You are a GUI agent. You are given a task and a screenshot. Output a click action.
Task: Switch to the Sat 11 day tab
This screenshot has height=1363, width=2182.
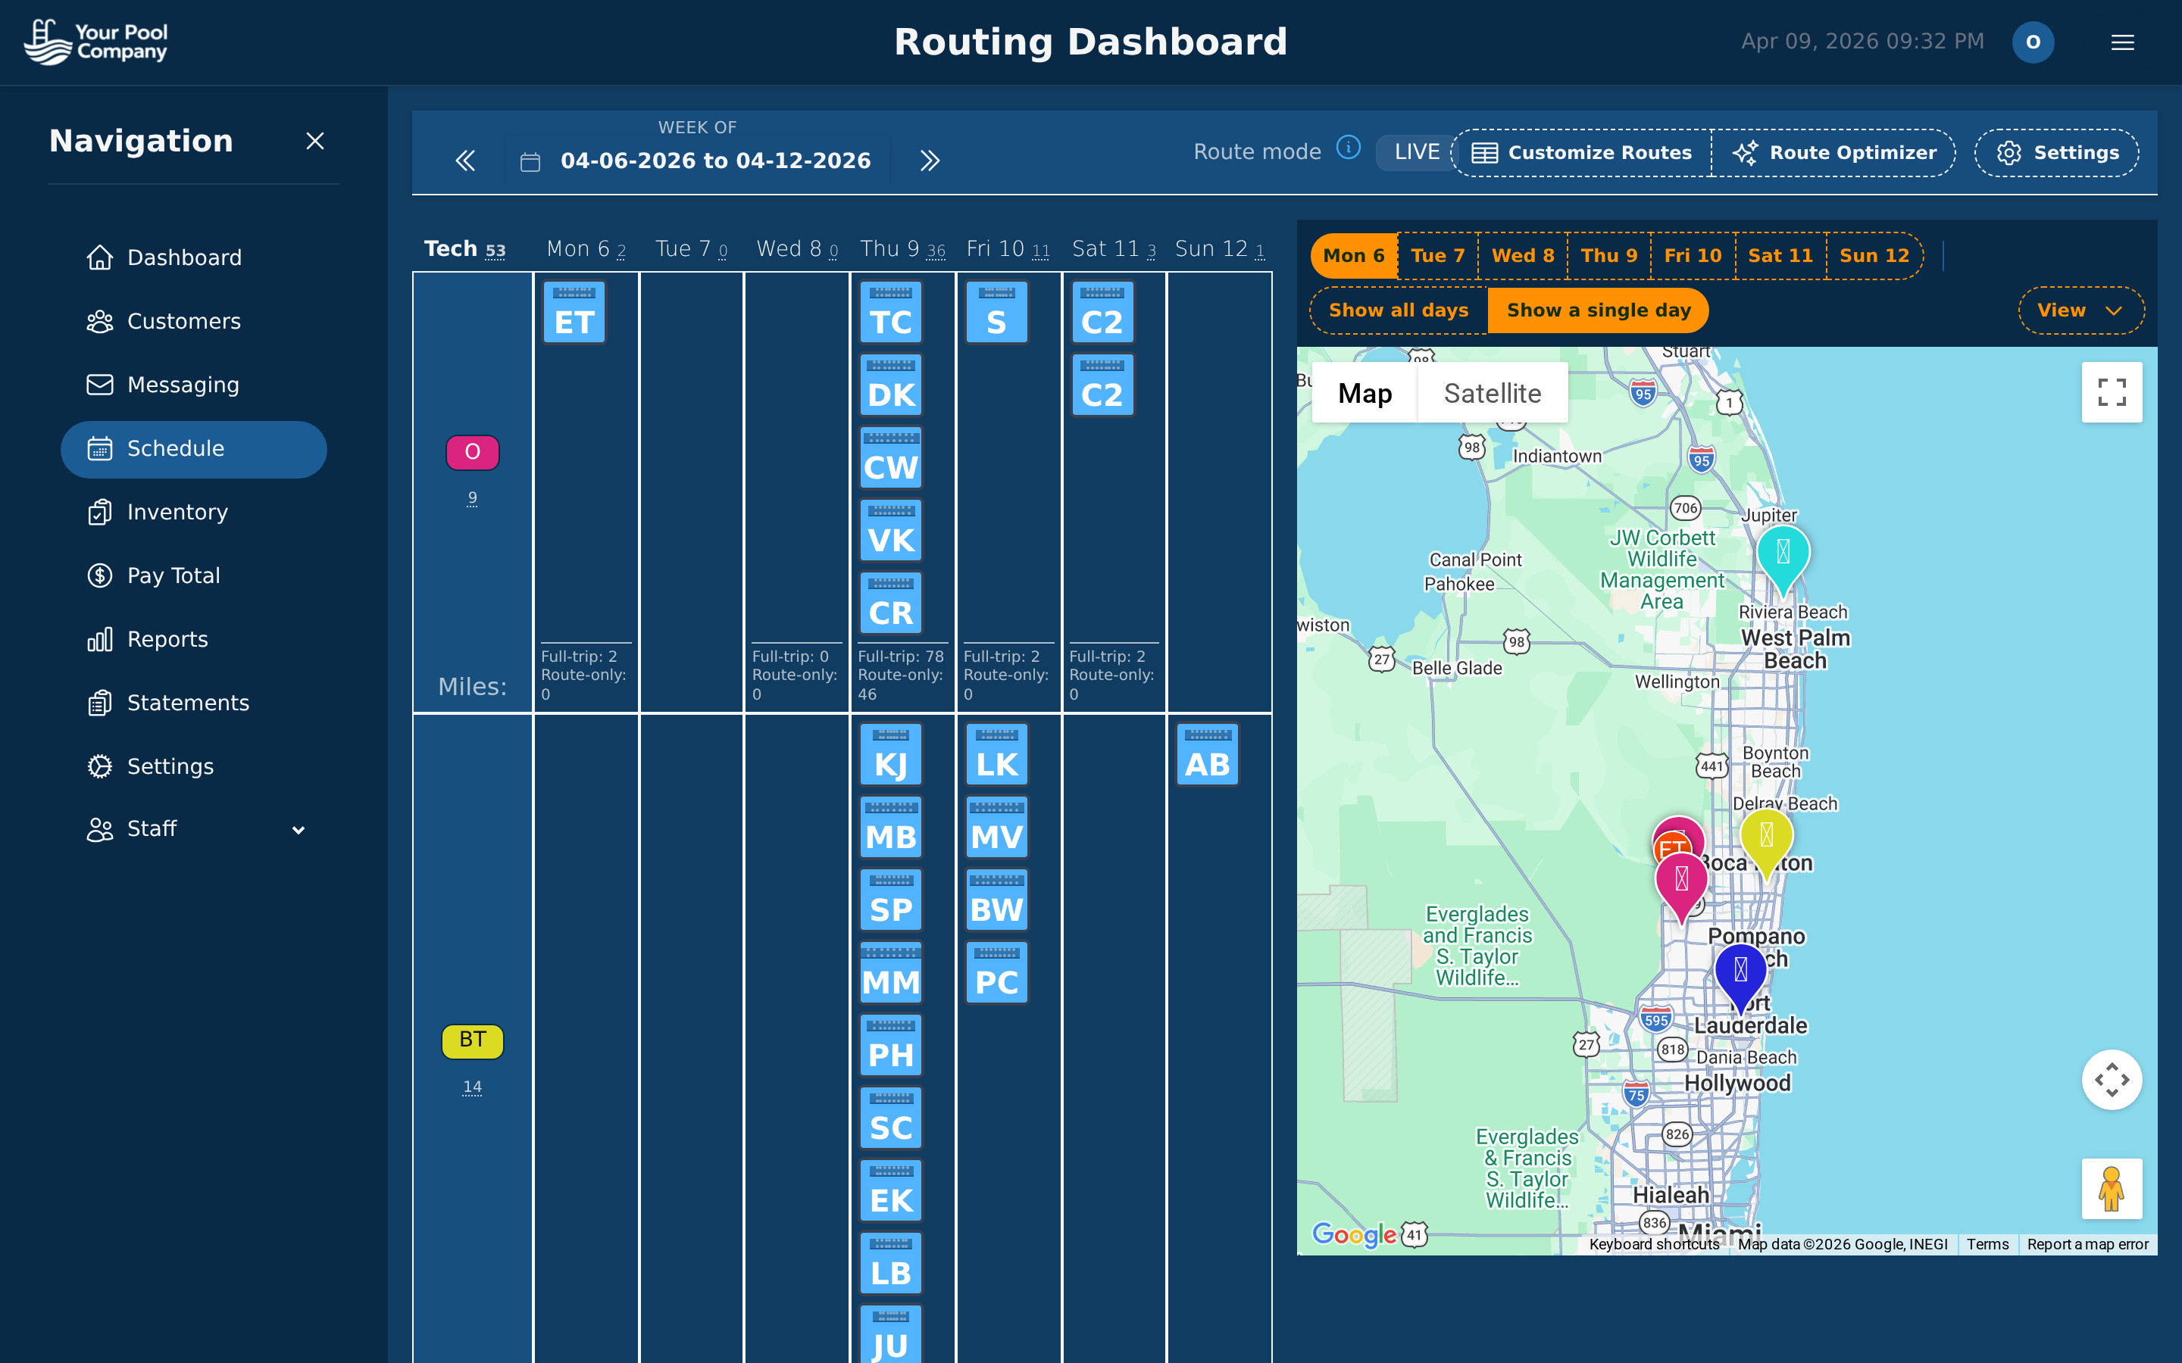[x=1779, y=255]
